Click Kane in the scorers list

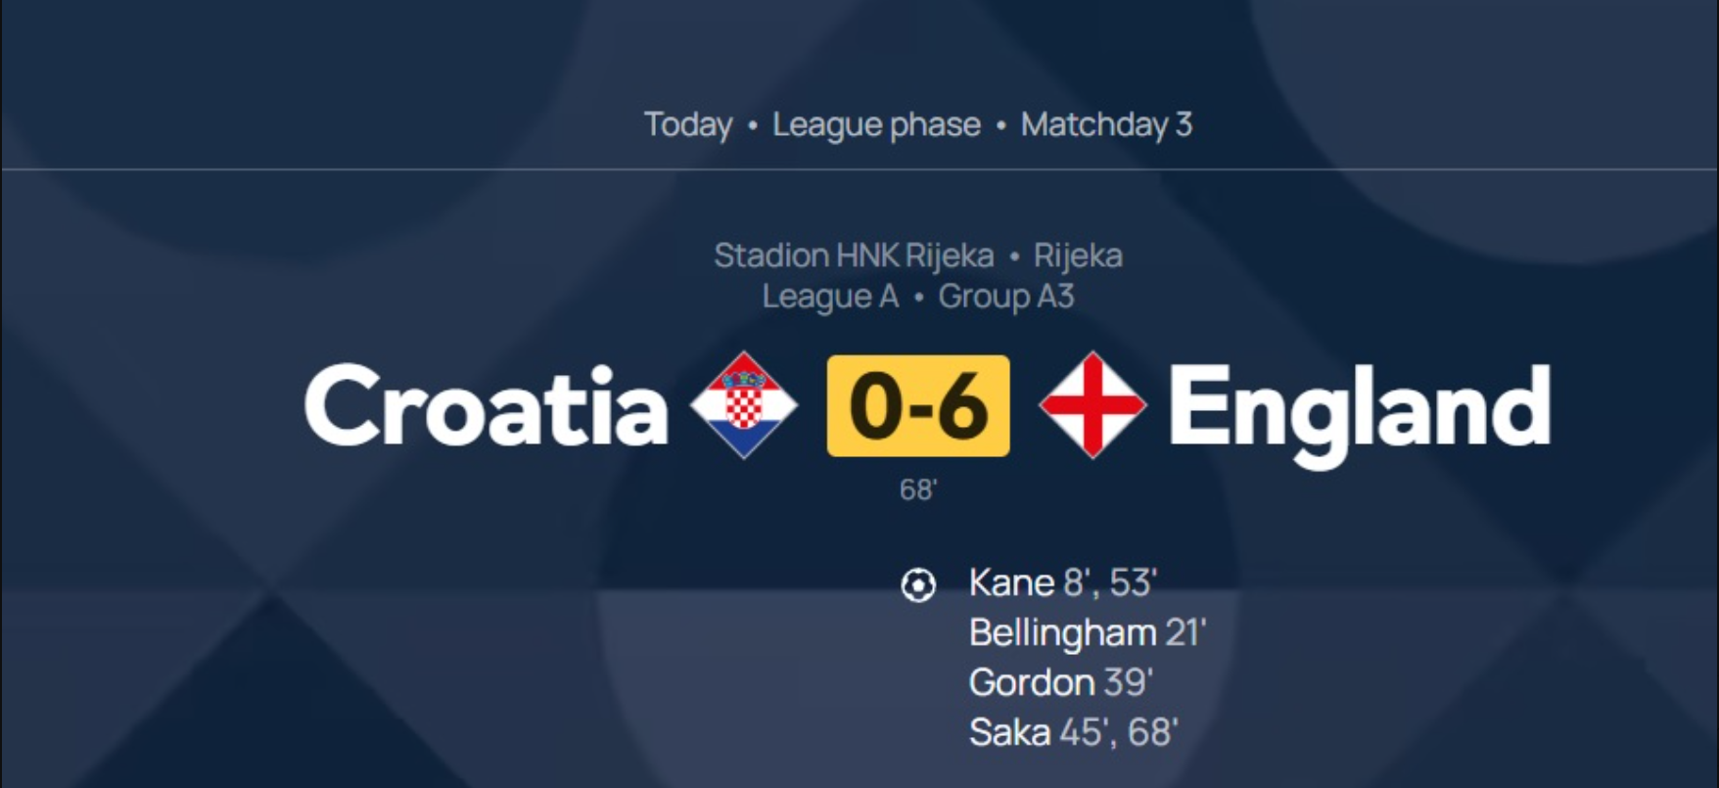(1011, 582)
